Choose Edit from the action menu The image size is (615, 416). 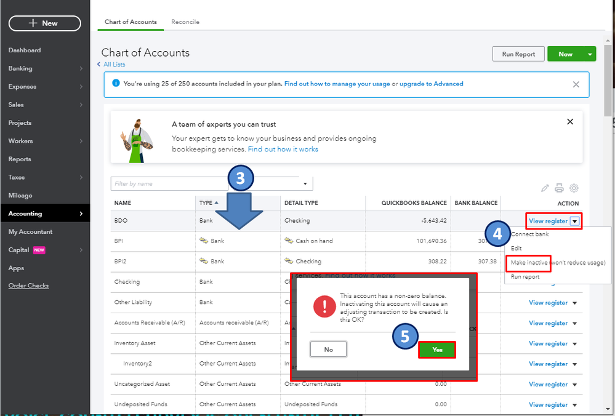516,248
